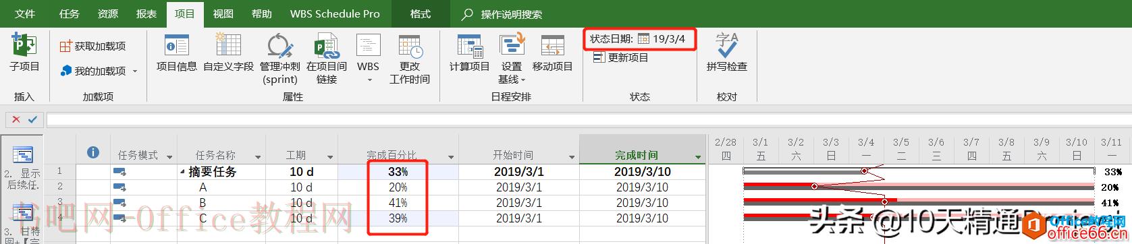
Task: Click task mode icon for task B
Action: click(119, 203)
